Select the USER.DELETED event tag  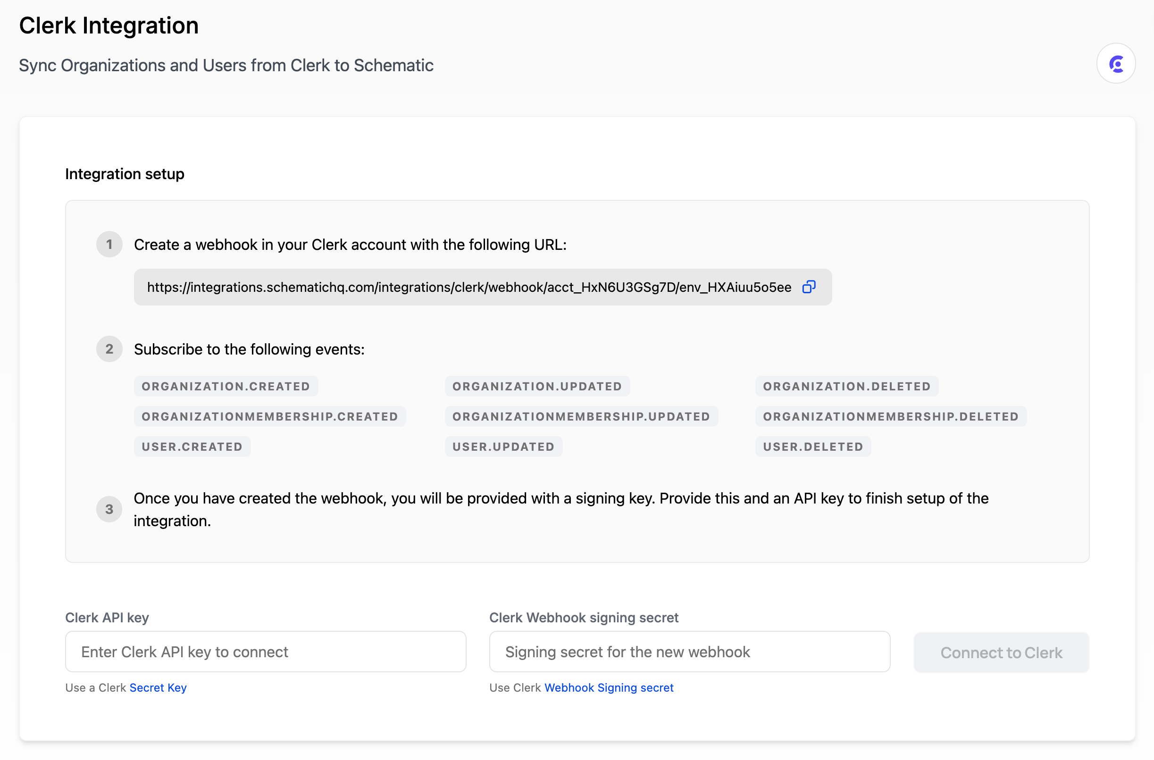coord(813,446)
